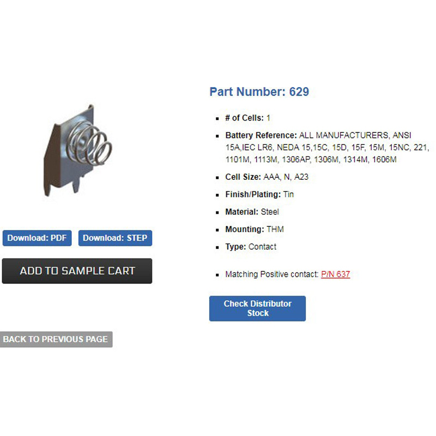Click the Mounting label
Image resolution: width=436 pixels, height=436 pixels.
244,229
